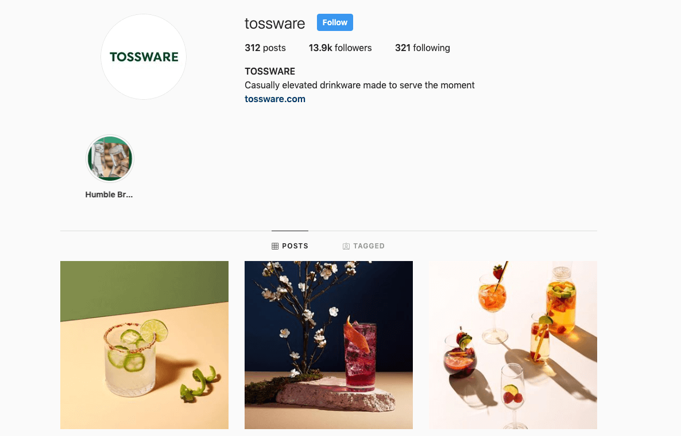Open the tossware.com website link
The width and height of the screenshot is (681, 436).
pos(275,99)
